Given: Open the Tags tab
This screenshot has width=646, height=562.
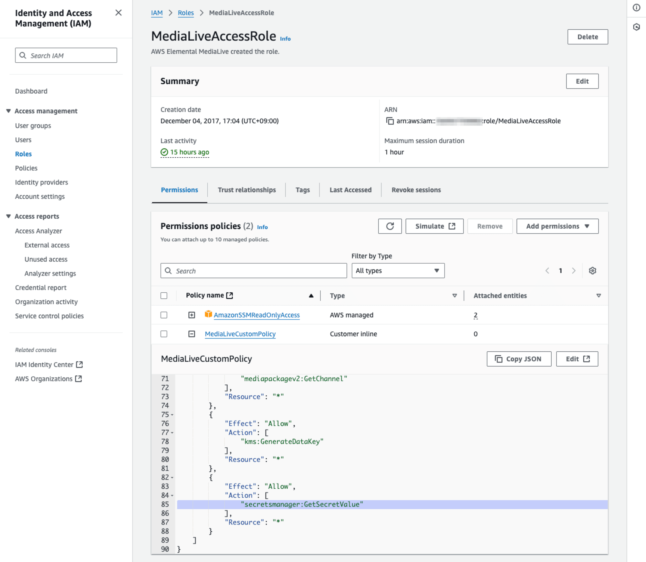Looking at the screenshot, I should pos(303,190).
